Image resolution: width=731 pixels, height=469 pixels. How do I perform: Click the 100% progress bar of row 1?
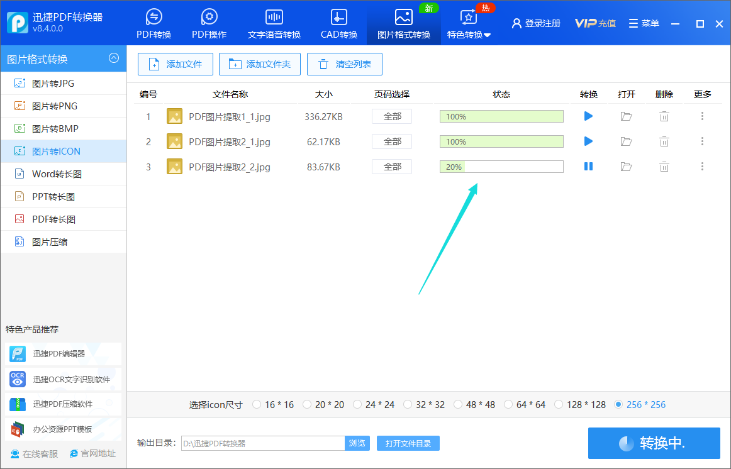501,116
